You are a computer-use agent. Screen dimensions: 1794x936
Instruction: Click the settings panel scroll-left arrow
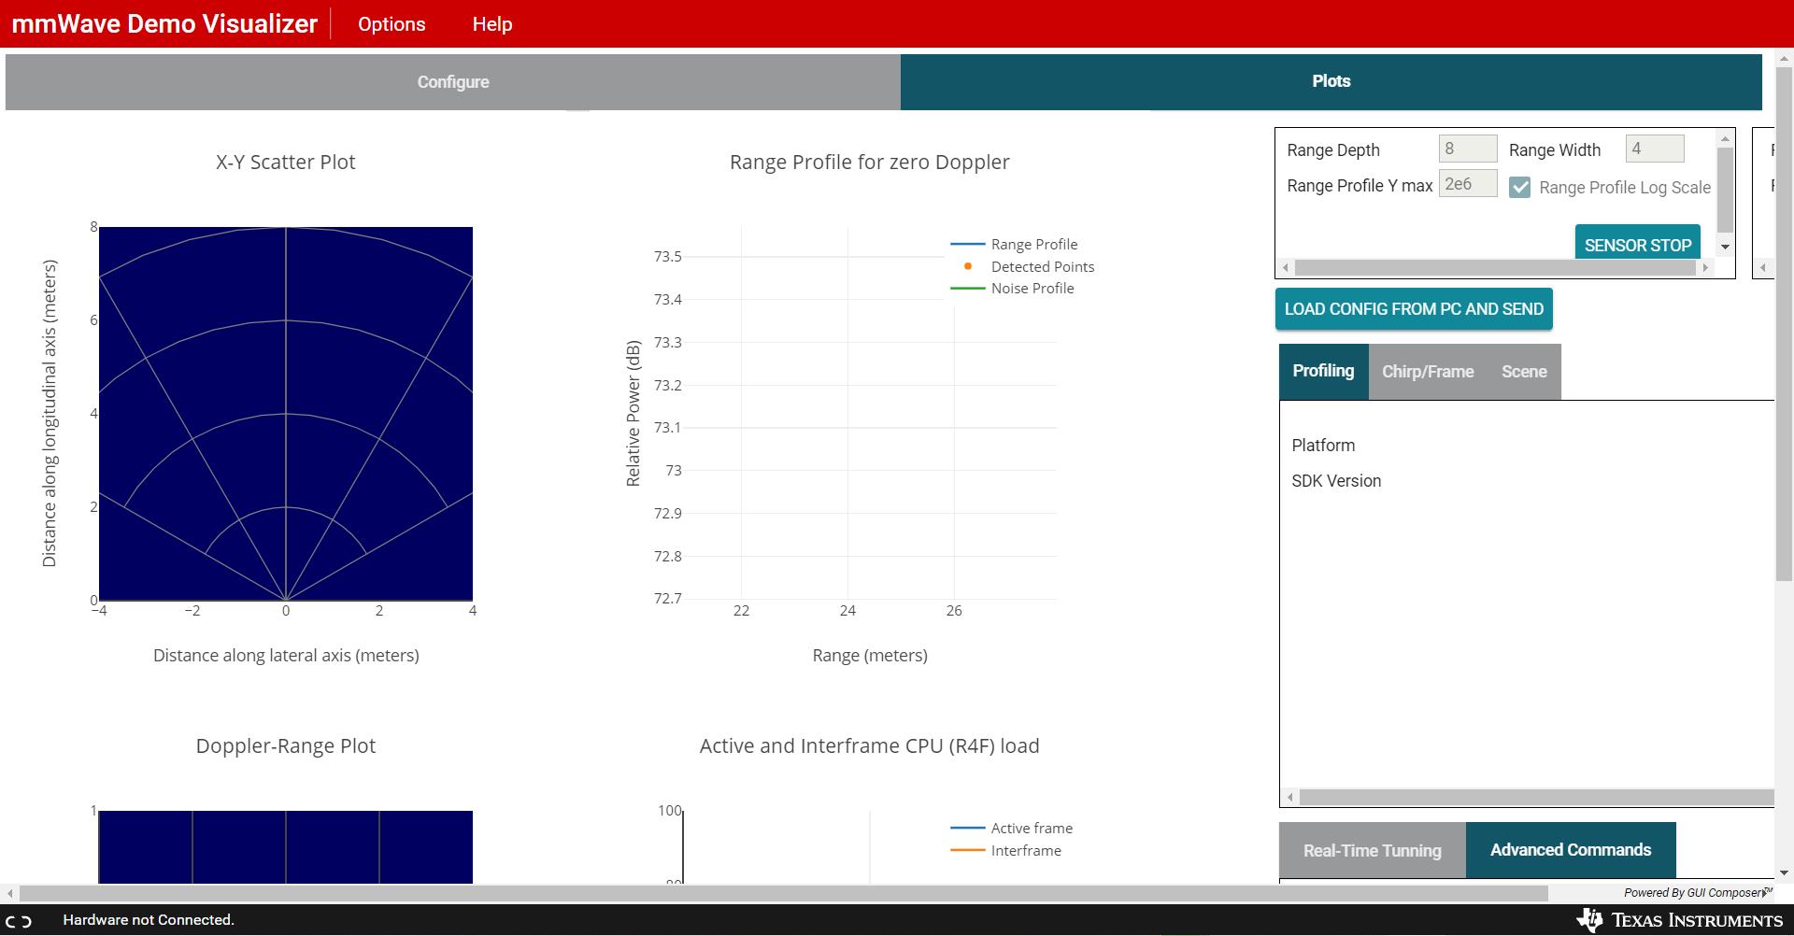(x=1286, y=268)
